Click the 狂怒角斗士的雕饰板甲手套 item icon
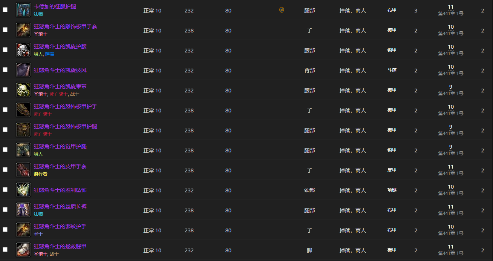 click(x=23, y=30)
